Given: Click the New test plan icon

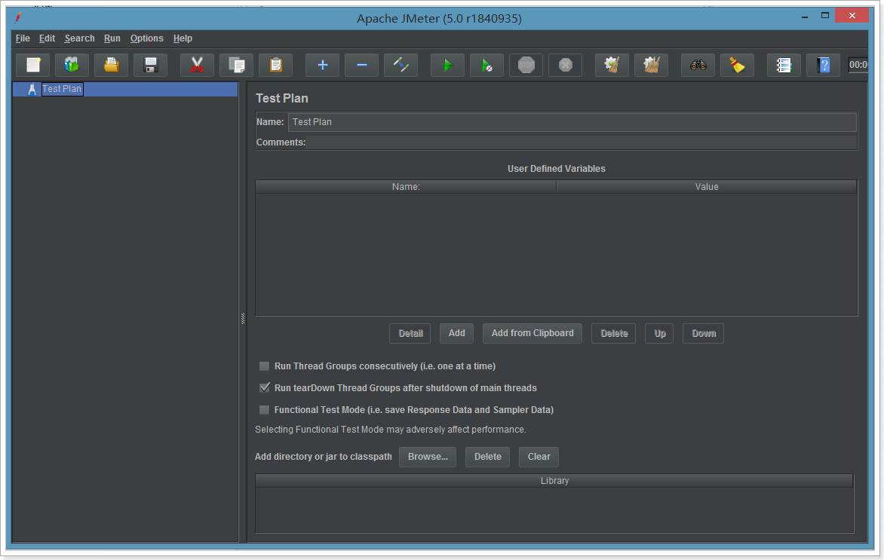Looking at the screenshot, I should [x=33, y=66].
